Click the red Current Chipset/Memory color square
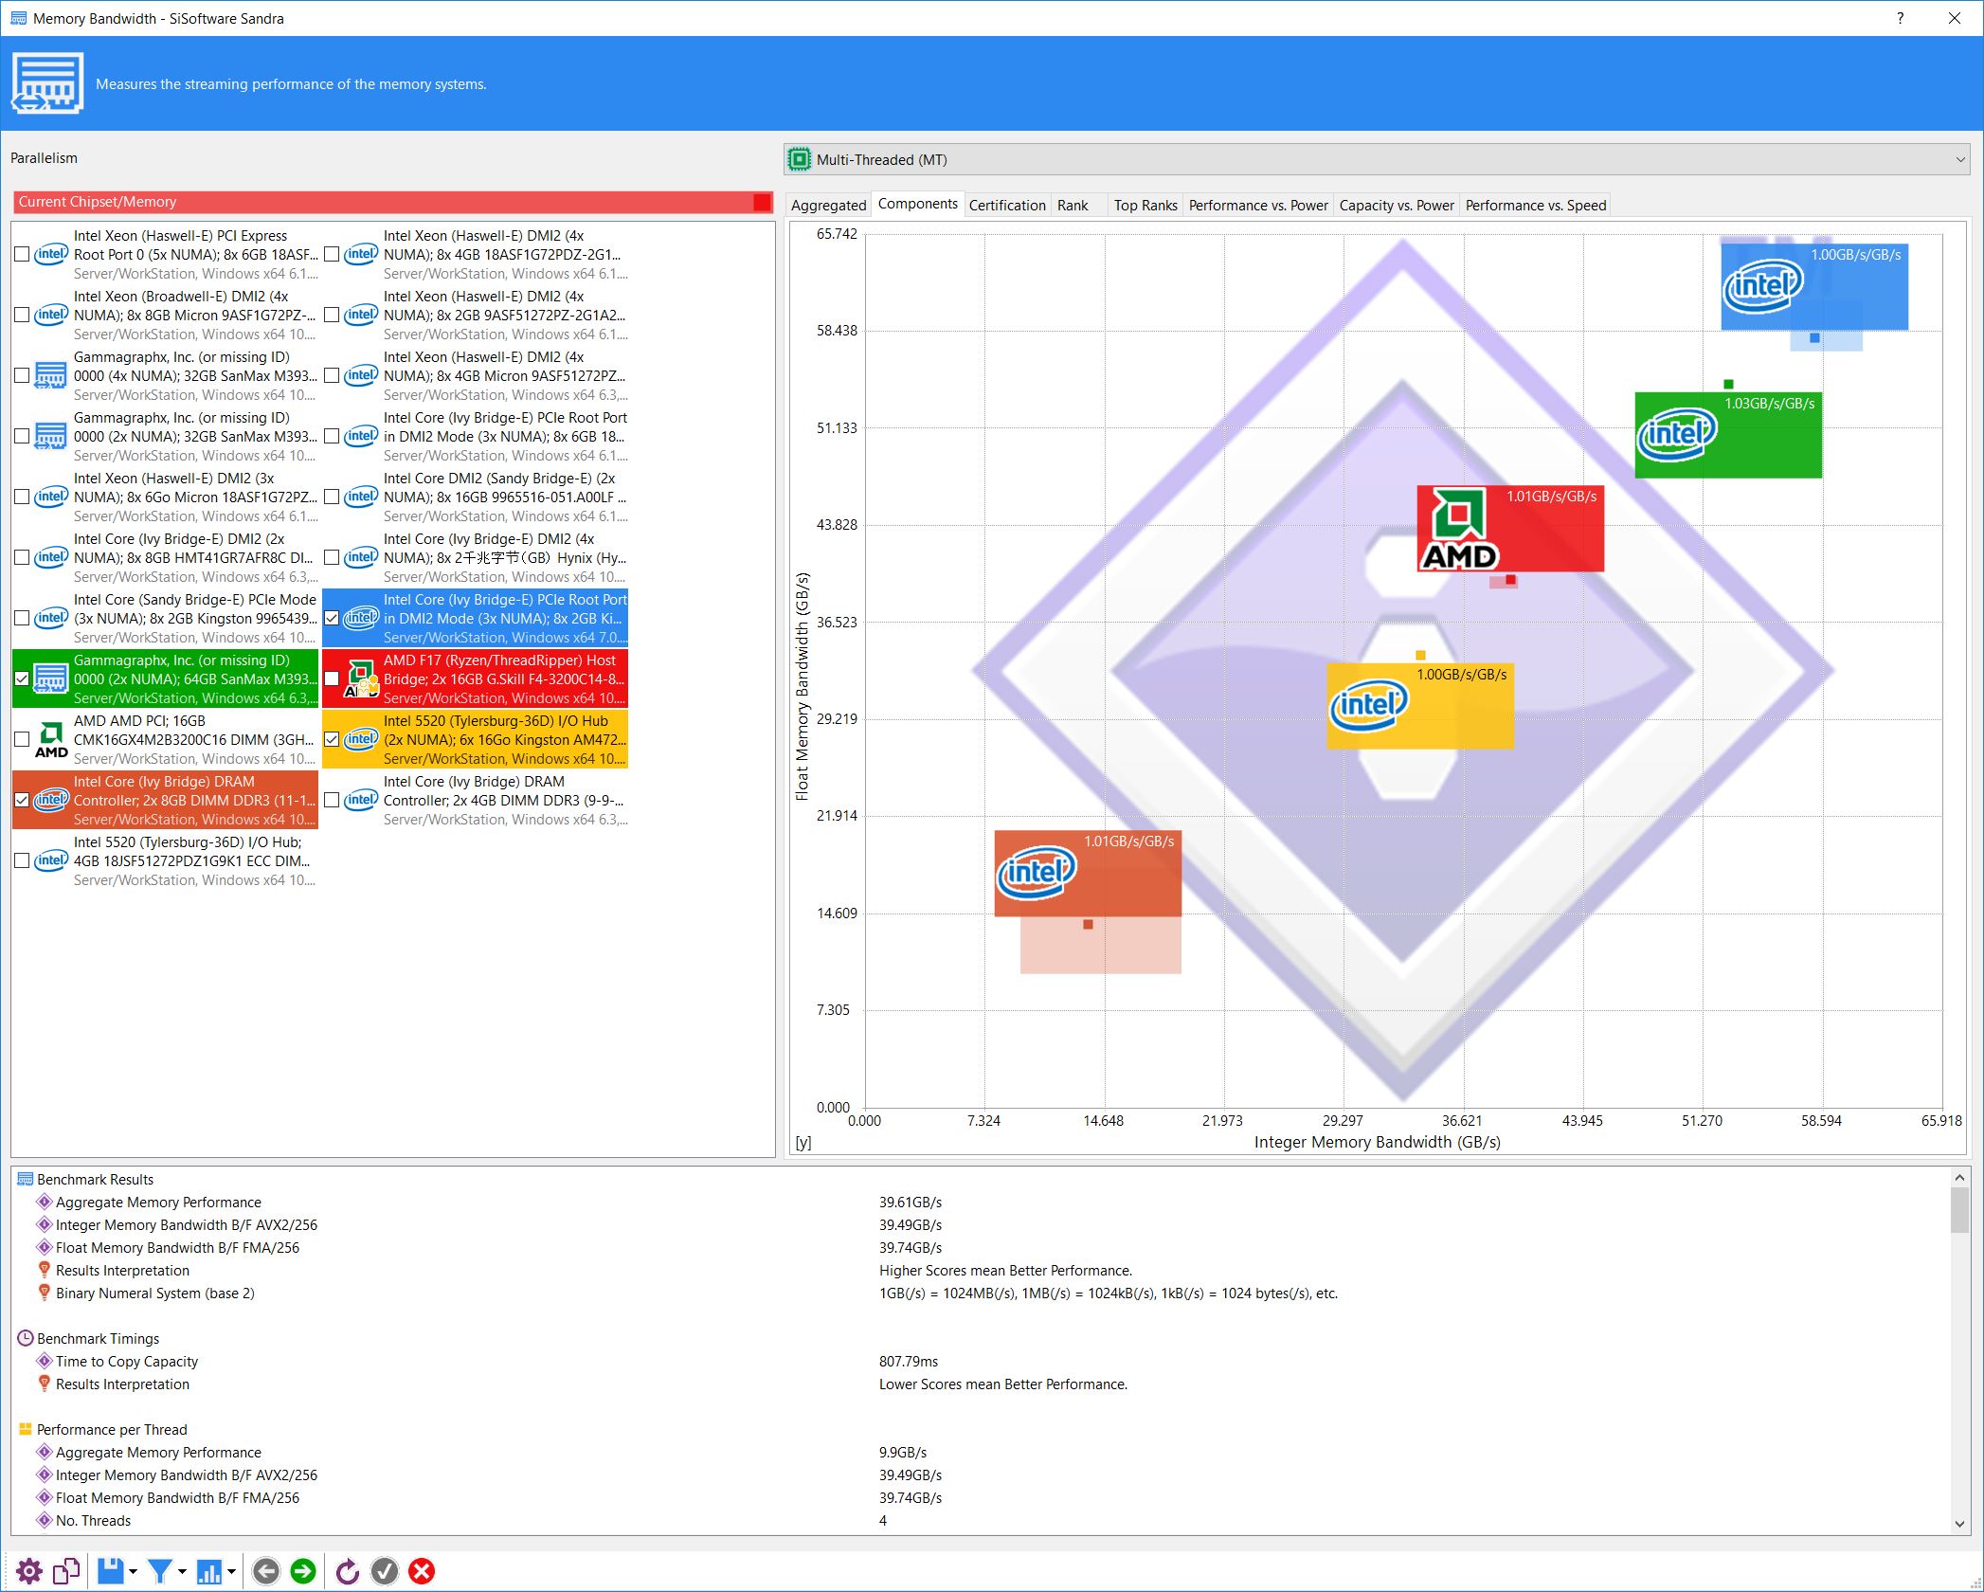The height and width of the screenshot is (1592, 1984). [762, 202]
